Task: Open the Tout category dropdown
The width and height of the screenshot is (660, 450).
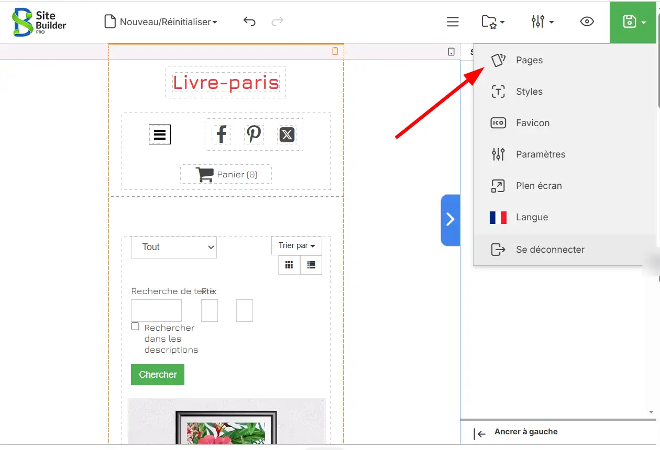Action: 174,247
